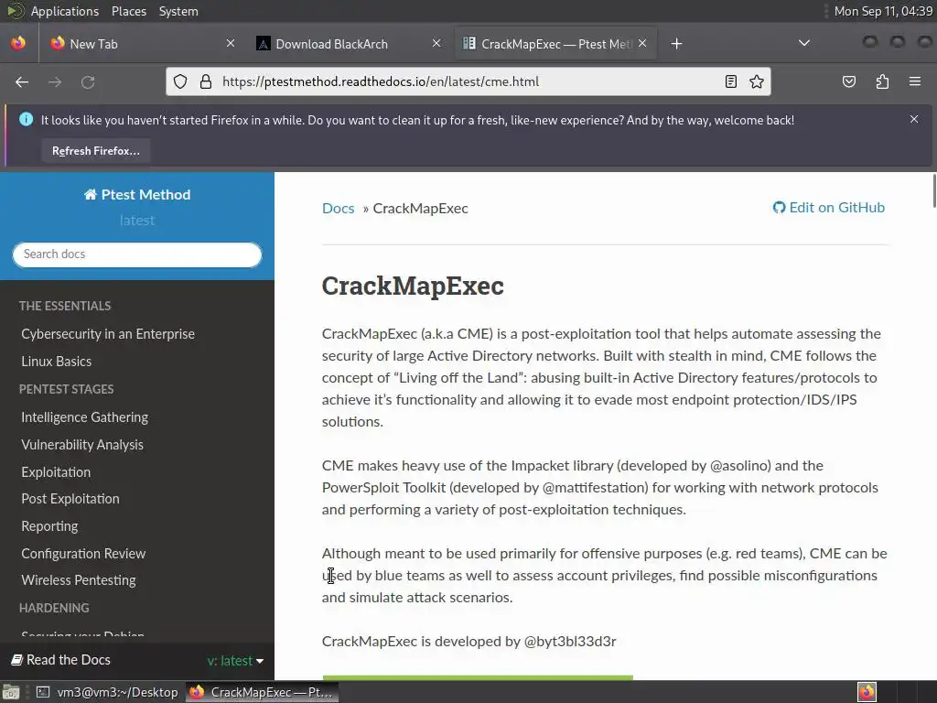Viewport: 937px width, 703px height.
Task: Open the shield tracking protection icon
Action: (180, 81)
